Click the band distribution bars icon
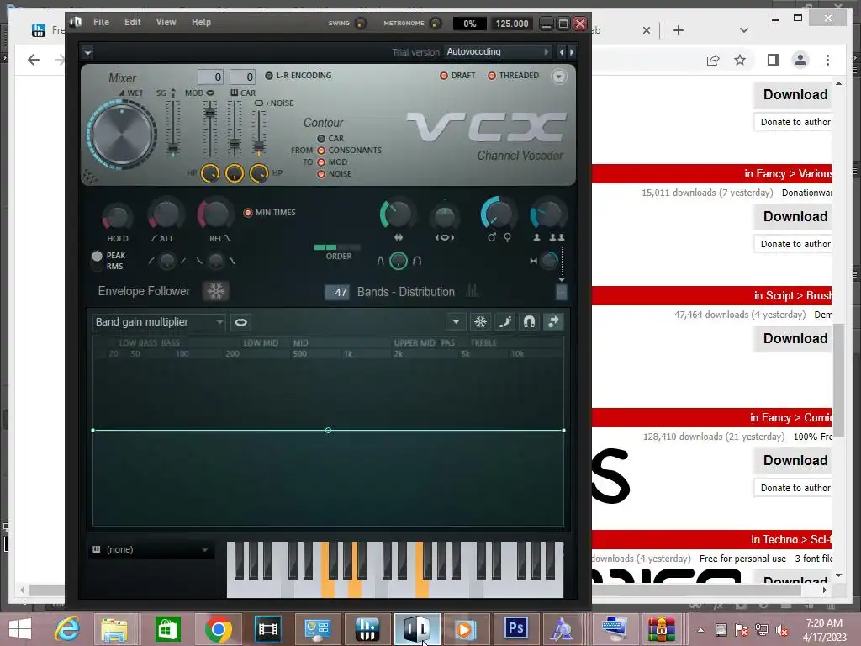Image resolution: width=861 pixels, height=646 pixels. coord(473,291)
